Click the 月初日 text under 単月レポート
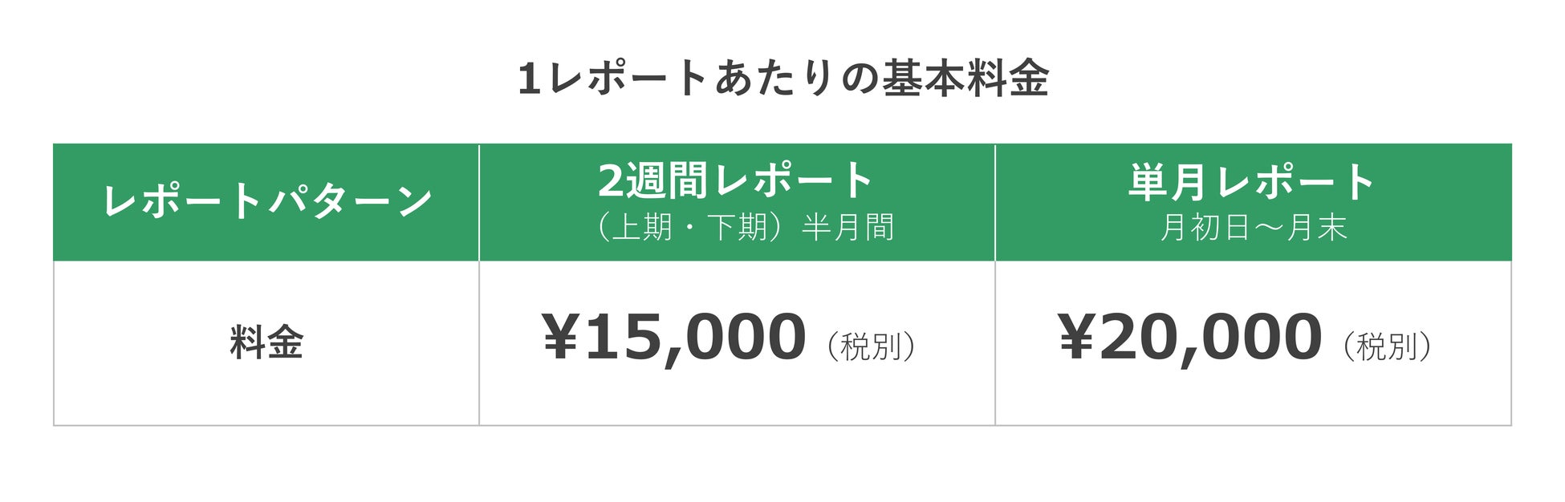 [1206, 229]
